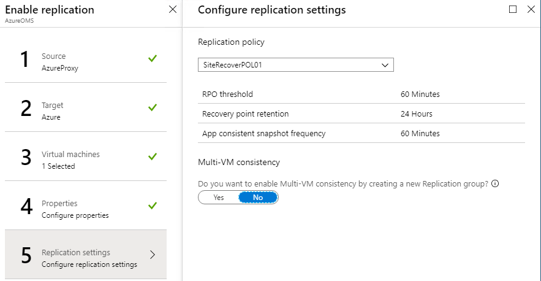Click the Recovery point retention 24 Hours row
Screen dimensions: 541x281
[361, 114]
